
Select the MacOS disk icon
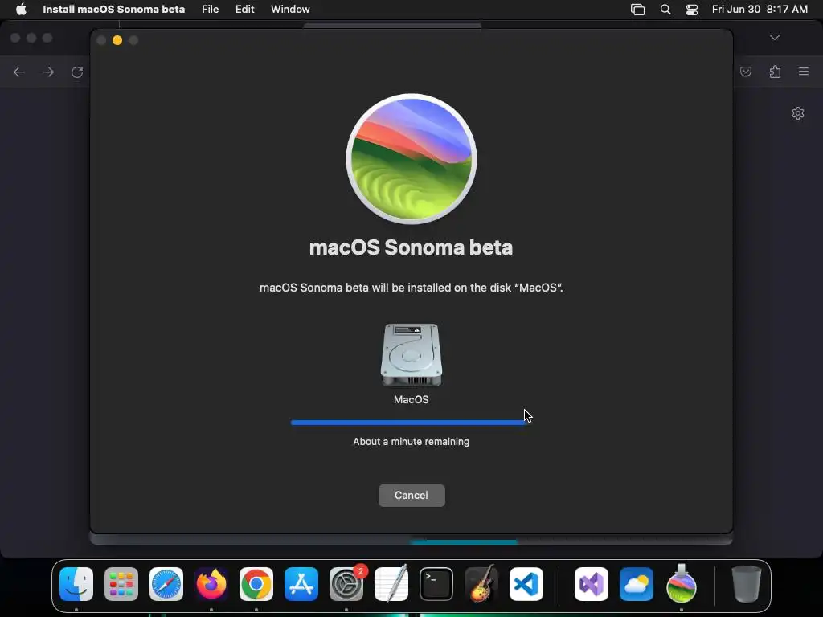coord(411,355)
